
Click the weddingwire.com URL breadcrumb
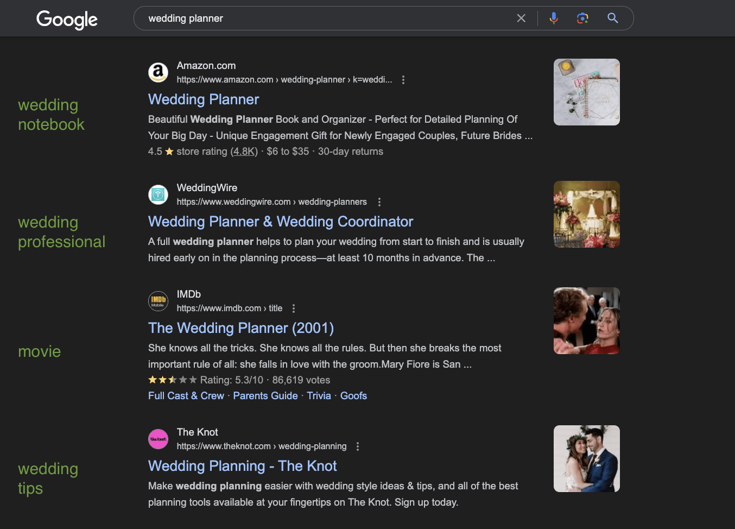coord(272,202)
